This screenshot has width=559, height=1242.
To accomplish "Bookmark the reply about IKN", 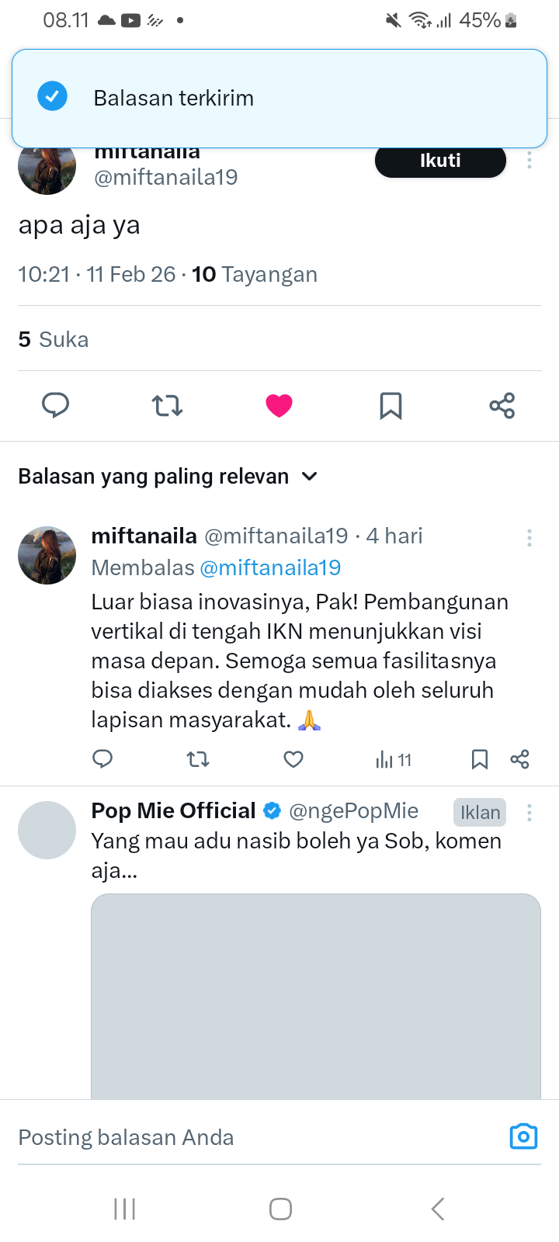I will (x=480, y=759).
